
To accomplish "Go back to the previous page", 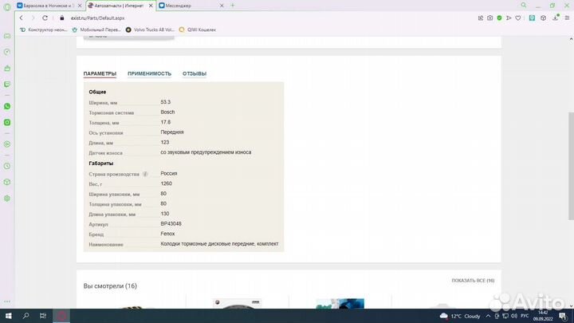I will coord(22,18).
